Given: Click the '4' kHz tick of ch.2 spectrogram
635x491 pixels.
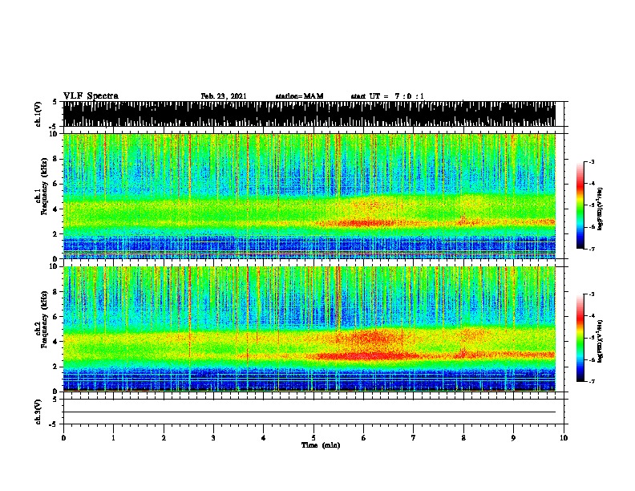Looking at the screenshot, I should (x=55, y=342).
